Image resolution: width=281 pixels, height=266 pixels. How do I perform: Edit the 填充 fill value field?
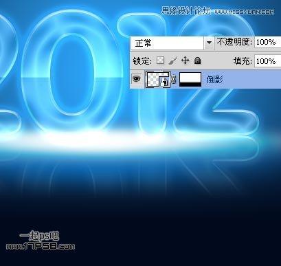point(267,61)
